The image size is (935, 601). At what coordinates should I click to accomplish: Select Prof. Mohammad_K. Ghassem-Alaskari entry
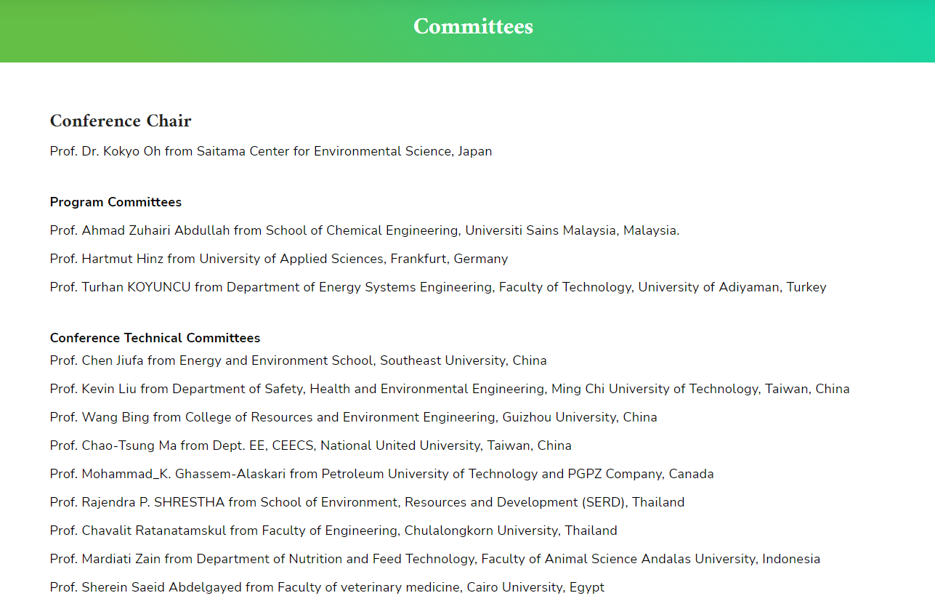click(x=382, y=474)
